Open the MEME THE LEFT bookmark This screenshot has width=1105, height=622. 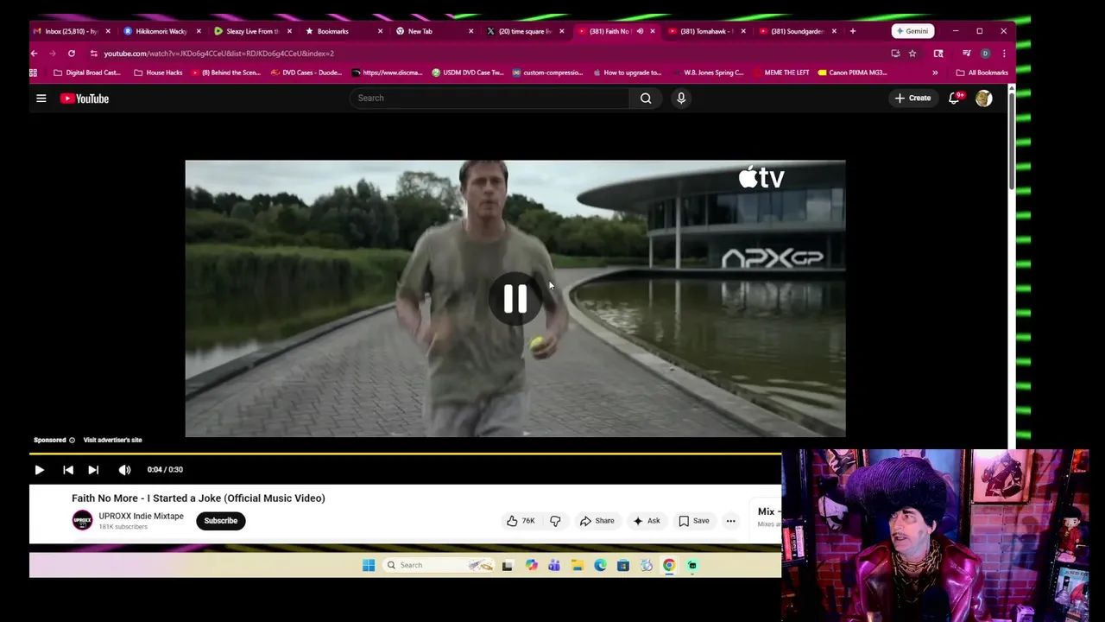781,73
